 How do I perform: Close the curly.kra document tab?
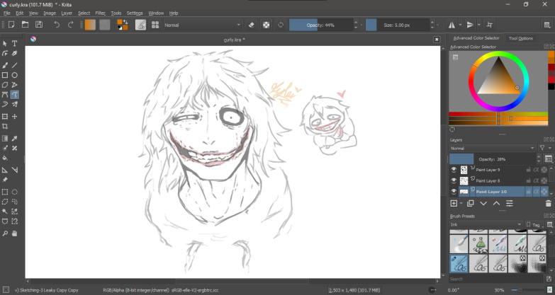click(x=437, y=40)
